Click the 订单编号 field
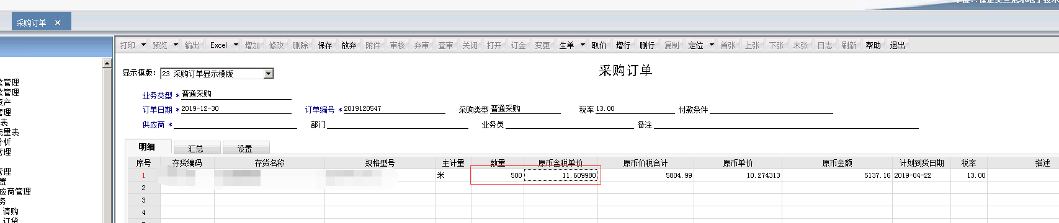This screenshot has height=223, width=1059. pos(394,109)
